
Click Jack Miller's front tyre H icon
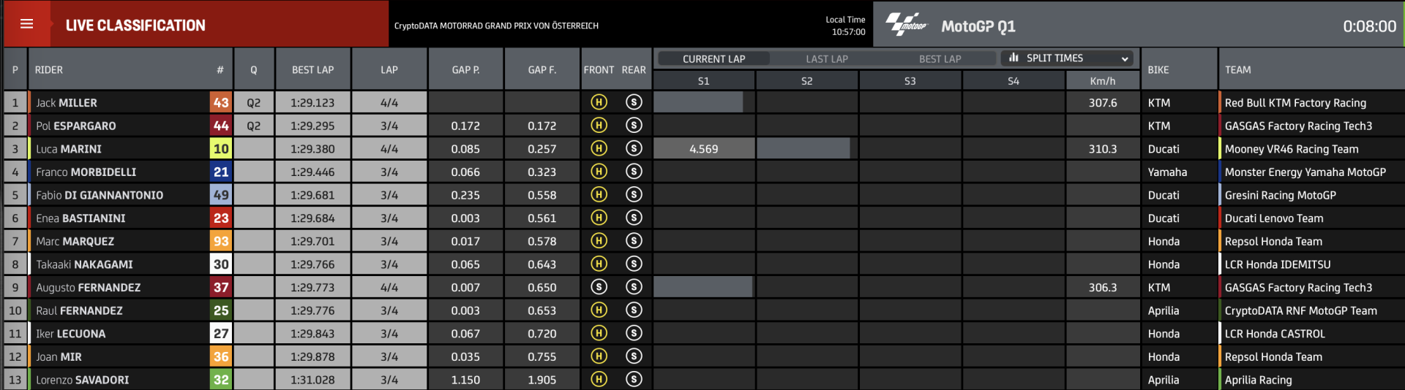tap(599, 102)
